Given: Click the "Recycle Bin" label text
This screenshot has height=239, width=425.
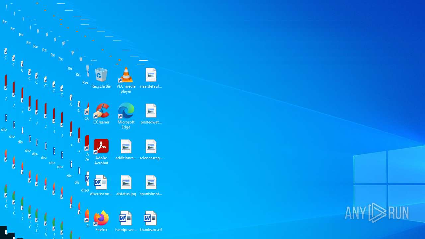Looking at the screenshot, I should [101, 86].
